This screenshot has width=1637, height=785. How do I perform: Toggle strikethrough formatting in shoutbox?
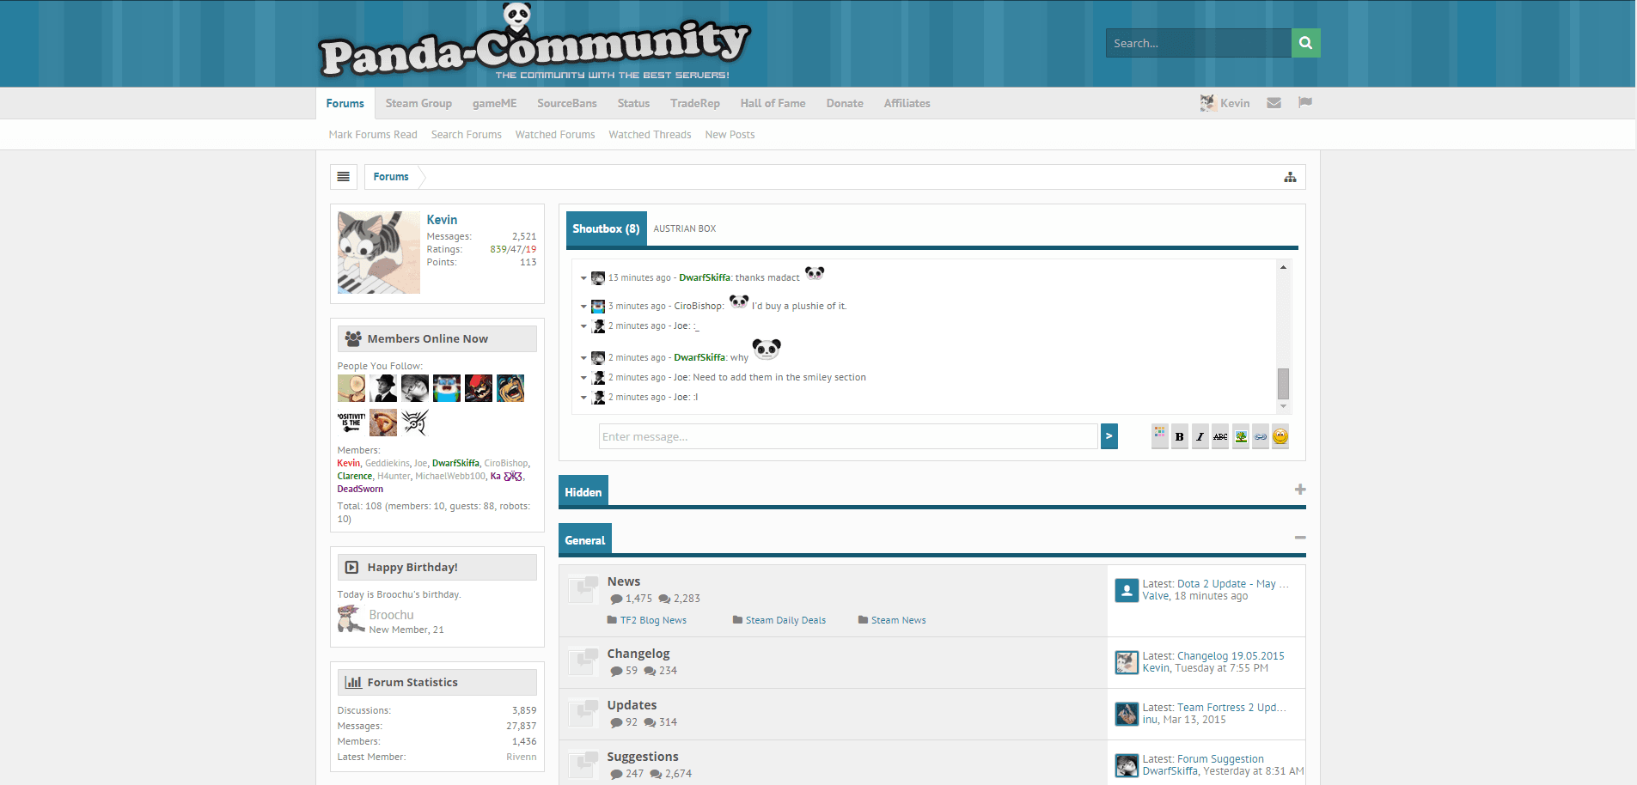1219,436
